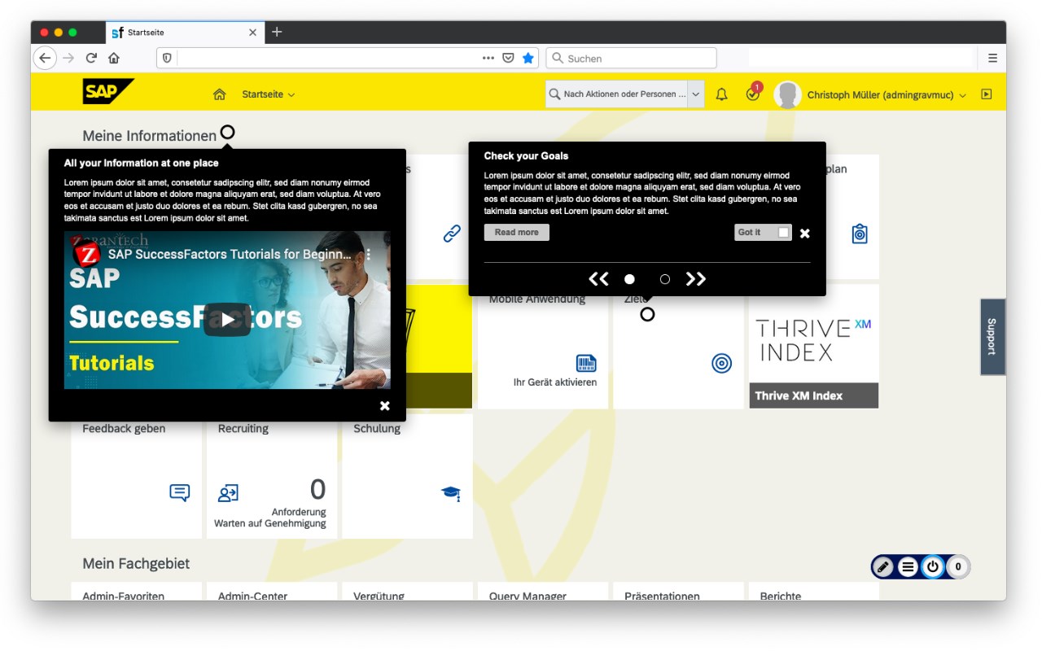Play the SuccessFactors tutorial video
This screenshot has height=651, width=1042.
pyautogui.click(x=227, y=319)
